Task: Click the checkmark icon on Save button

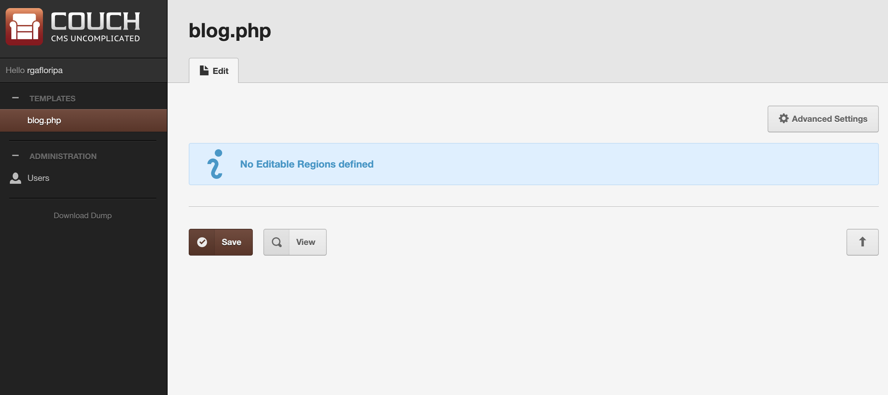Action: point(202,242)
